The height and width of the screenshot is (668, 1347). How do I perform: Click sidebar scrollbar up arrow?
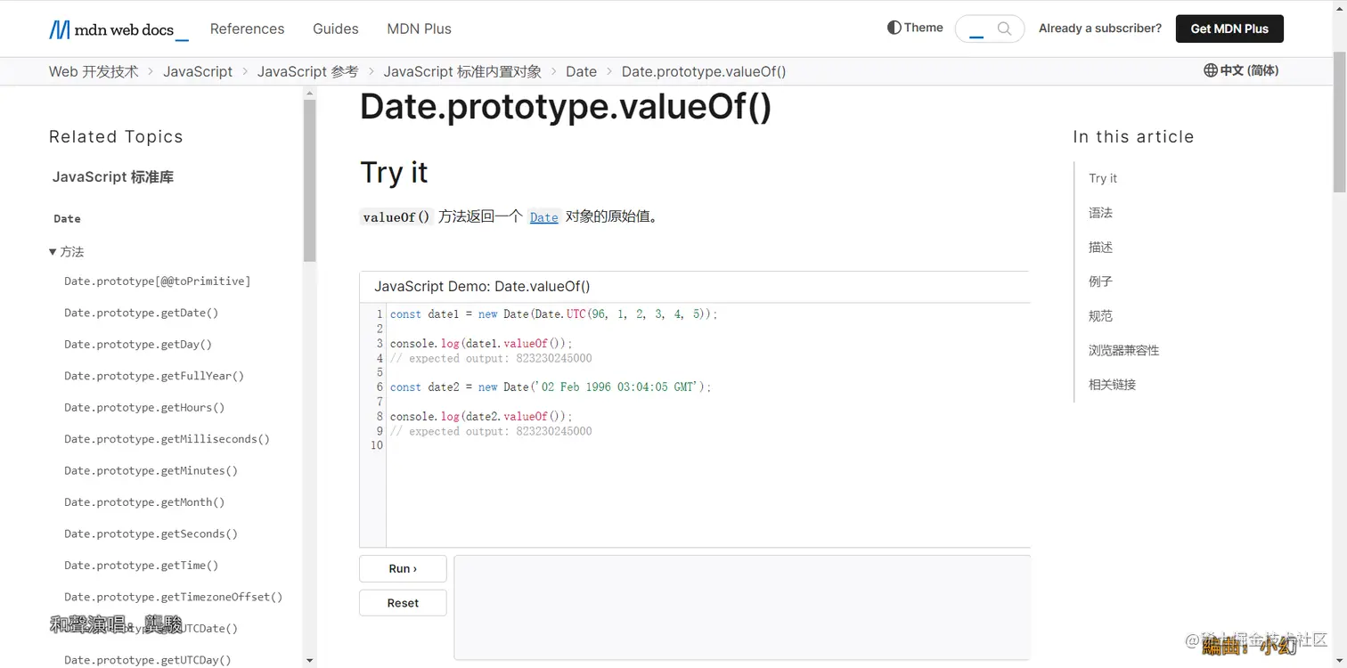(x=309, y=93)
